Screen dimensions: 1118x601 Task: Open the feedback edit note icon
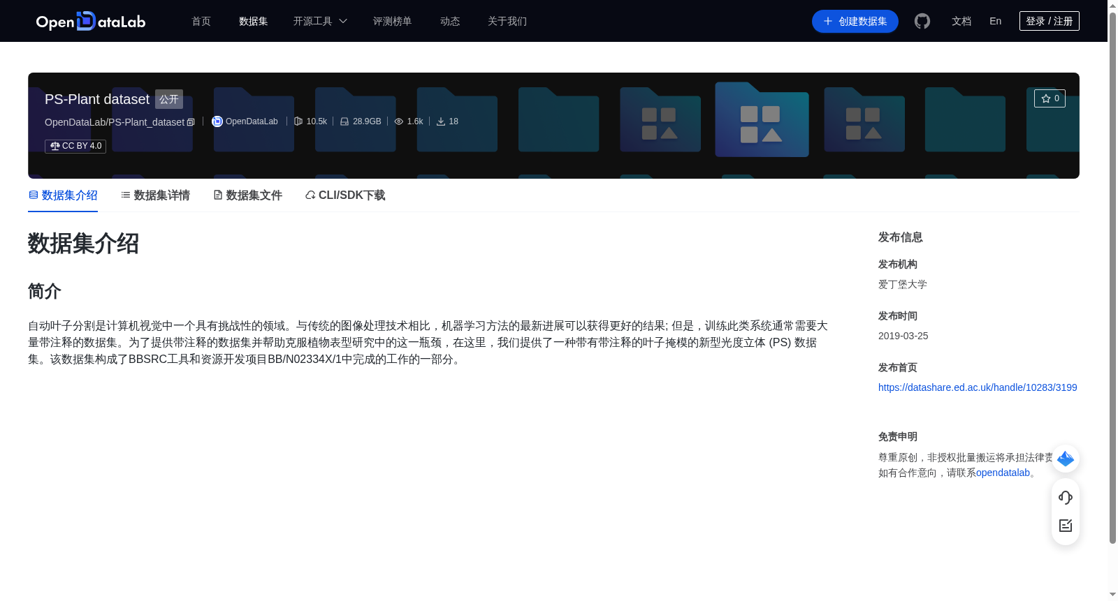coord(1066,526)
